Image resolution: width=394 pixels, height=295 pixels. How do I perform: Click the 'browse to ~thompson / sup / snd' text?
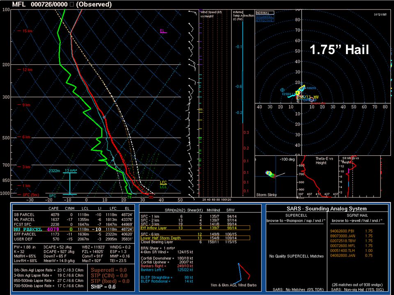[296, 221]
